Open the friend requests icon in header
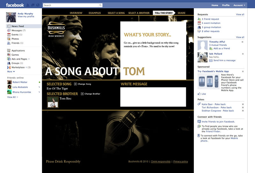Image resolution: width=255 pixels, height=173 pixels. coord(28,5)
